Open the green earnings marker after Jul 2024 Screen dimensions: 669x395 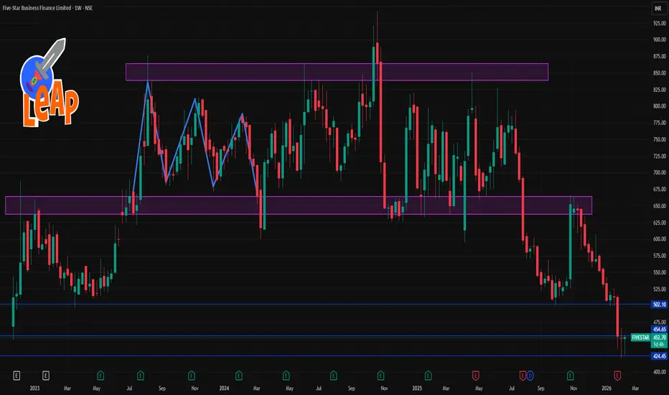334,376
